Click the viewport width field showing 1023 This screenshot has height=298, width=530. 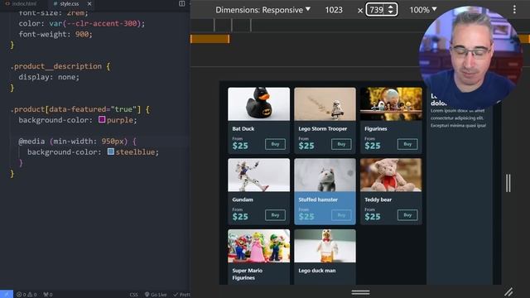pyautogui.click(x=334, y=10)
